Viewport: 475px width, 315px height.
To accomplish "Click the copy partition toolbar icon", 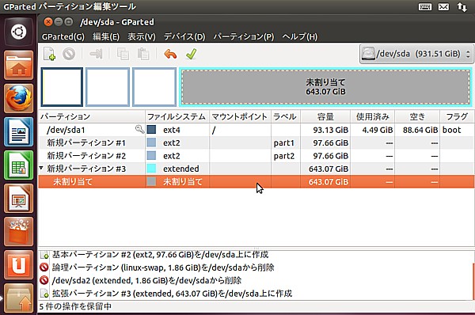I will [123, 54].
